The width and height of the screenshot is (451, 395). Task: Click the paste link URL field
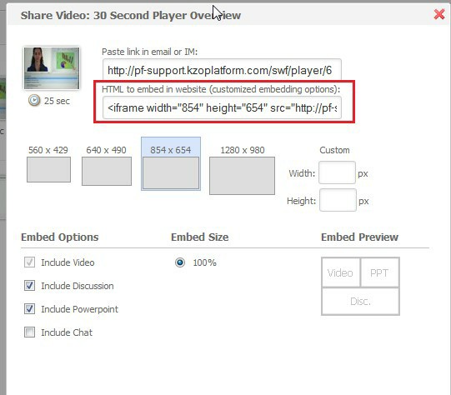[x=222, y=69]
